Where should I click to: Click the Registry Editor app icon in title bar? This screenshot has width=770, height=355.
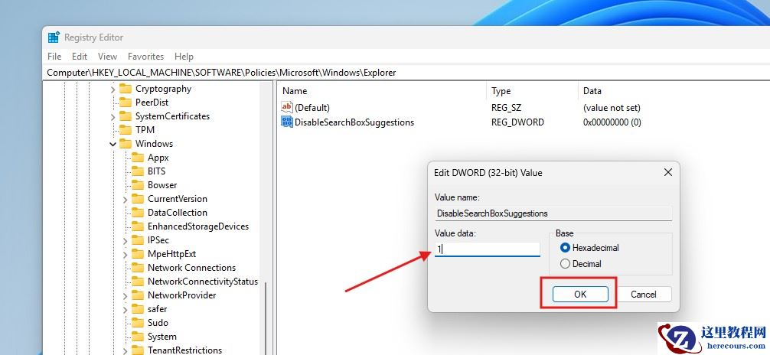[x=54, y=37]
